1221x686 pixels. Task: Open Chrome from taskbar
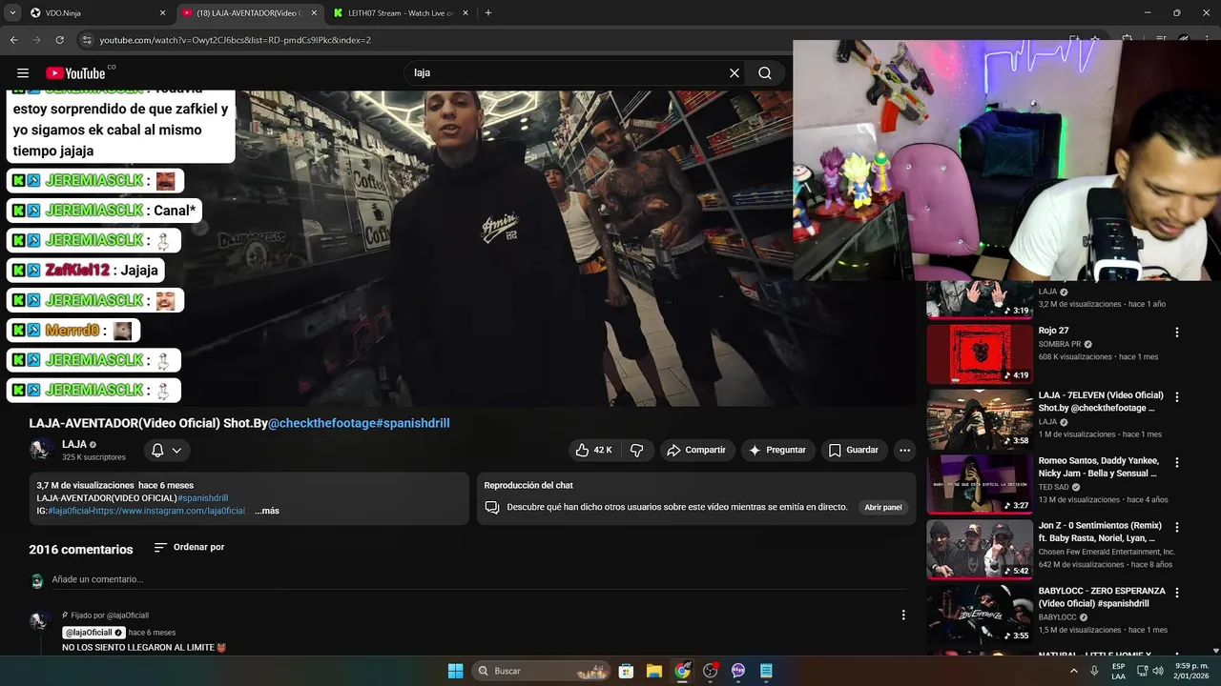[x=682, y=671]
